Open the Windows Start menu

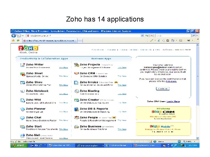19,145
